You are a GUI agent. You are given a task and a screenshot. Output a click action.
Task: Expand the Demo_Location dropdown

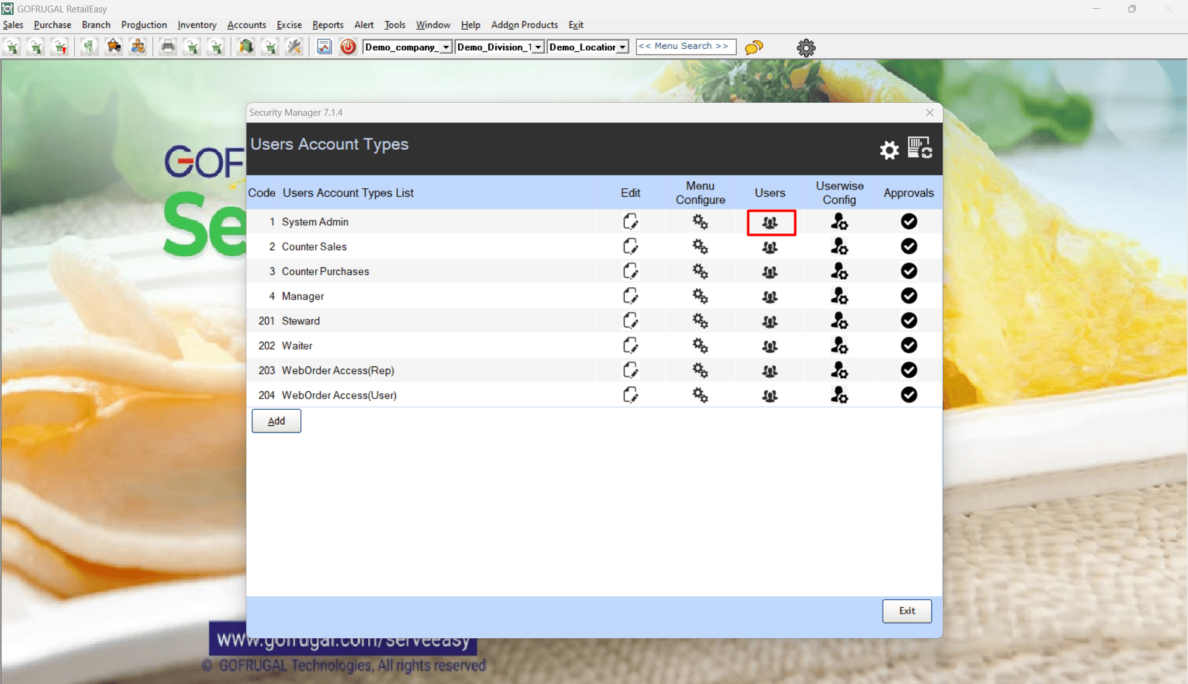pyautogui.click(x=623, y=47)
